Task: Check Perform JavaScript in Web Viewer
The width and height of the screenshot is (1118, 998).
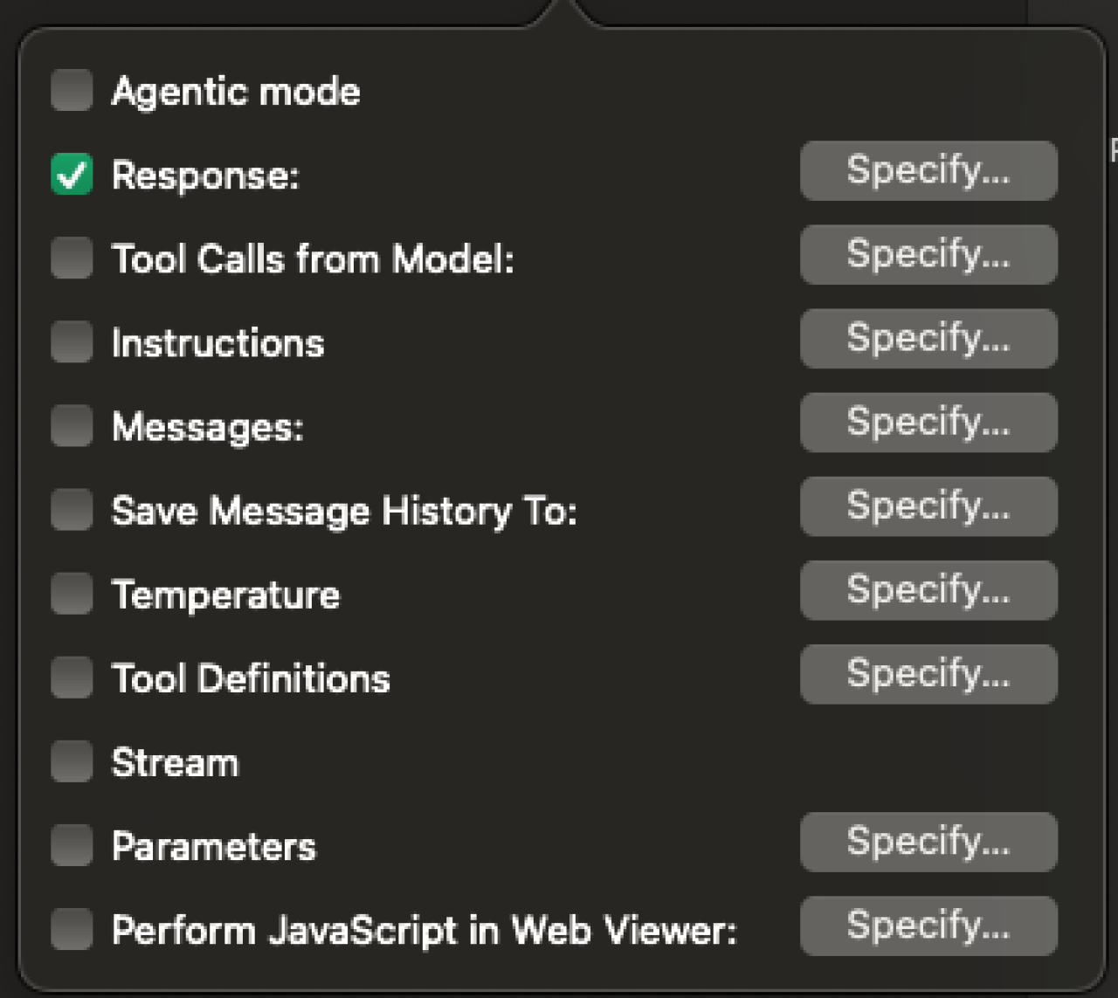Action: pos(72,930)
